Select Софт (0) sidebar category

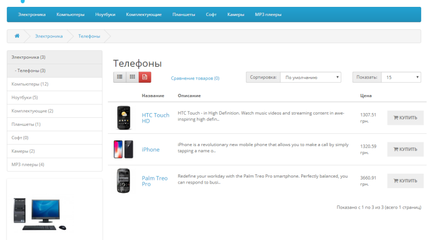(55, 138)
